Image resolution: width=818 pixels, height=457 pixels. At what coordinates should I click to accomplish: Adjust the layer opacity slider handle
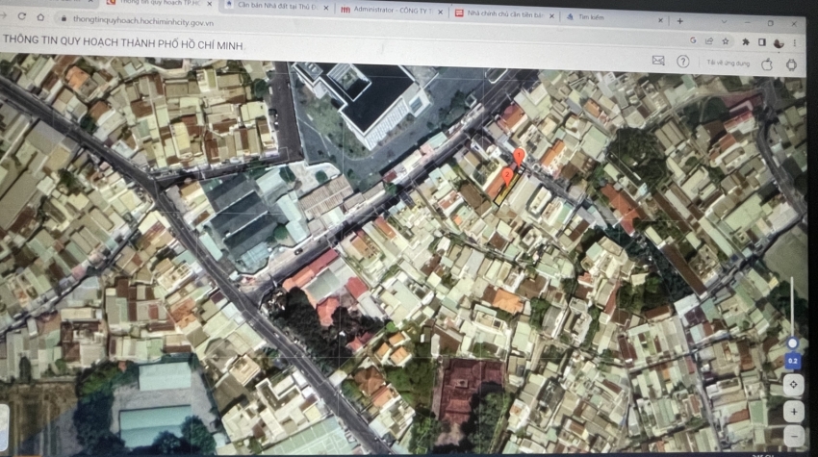click(792, 343)
